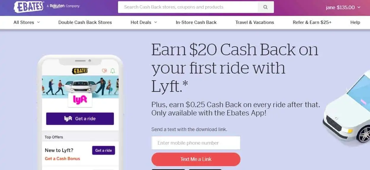Click the purple Lyft Get a ride button

[80, 119]
